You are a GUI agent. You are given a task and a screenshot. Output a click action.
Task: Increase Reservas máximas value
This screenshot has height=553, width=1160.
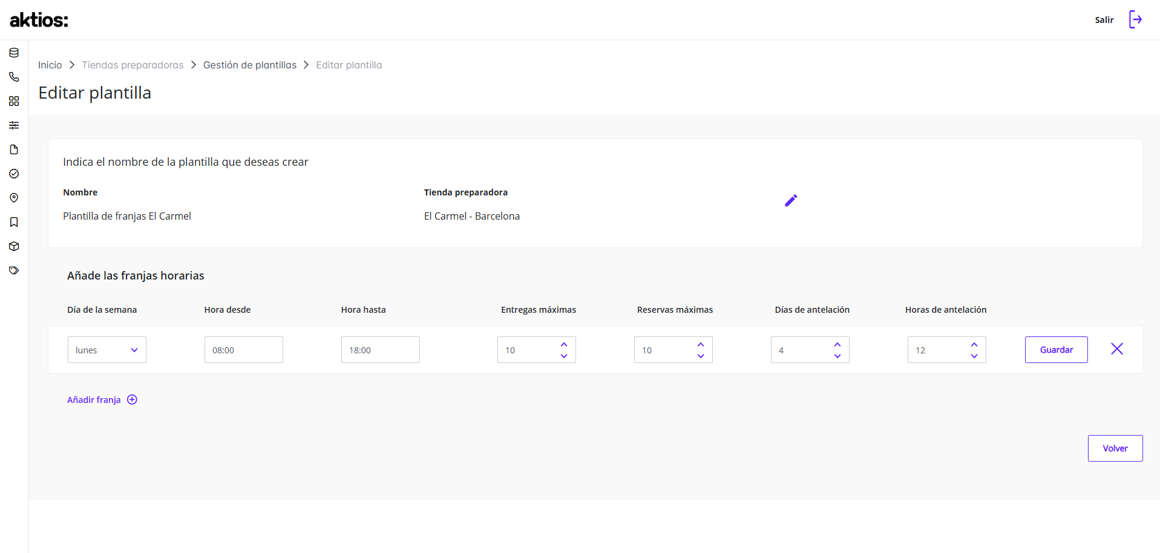point(701,344)
